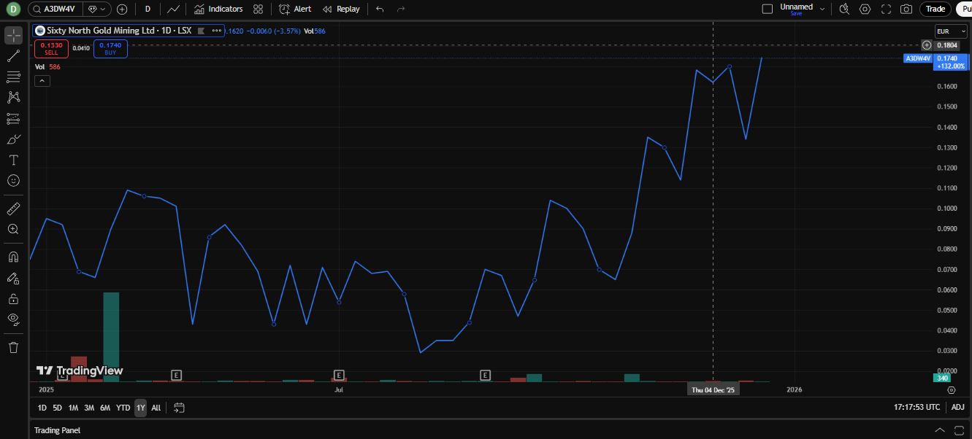The height and width of the screenshot is (439, 972).
Task: Toggle stay in drawing mode
Action: (x=13, y=278)
